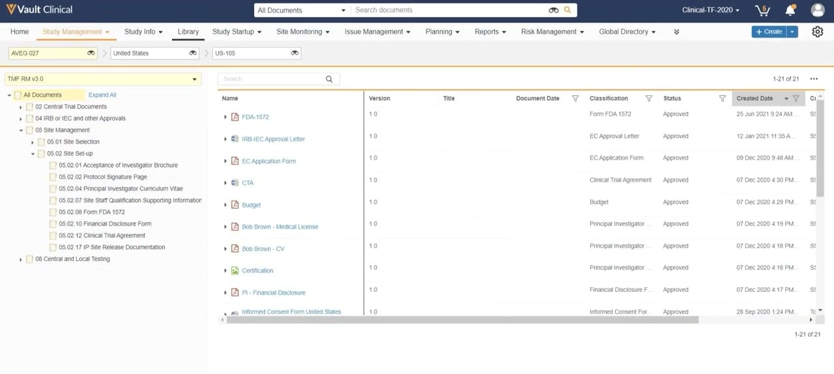Screen dimensions: 834x374
Task: Select the All Documents tree root
Action: (x=42, y=95)
